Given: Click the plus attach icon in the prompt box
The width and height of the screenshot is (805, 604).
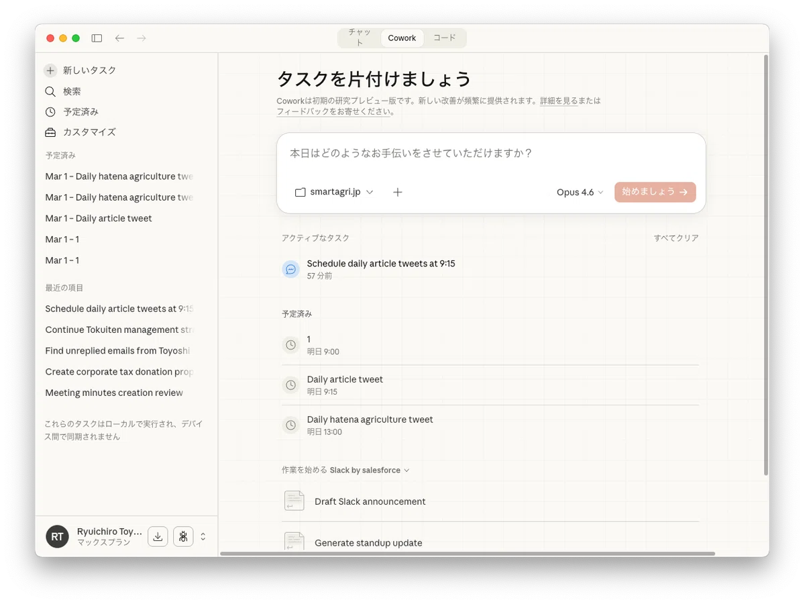Looking at the screenshot, I should (x=397, y=192).
